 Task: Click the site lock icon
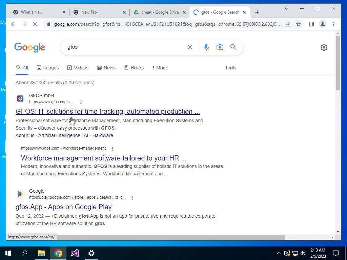(49, 24)
